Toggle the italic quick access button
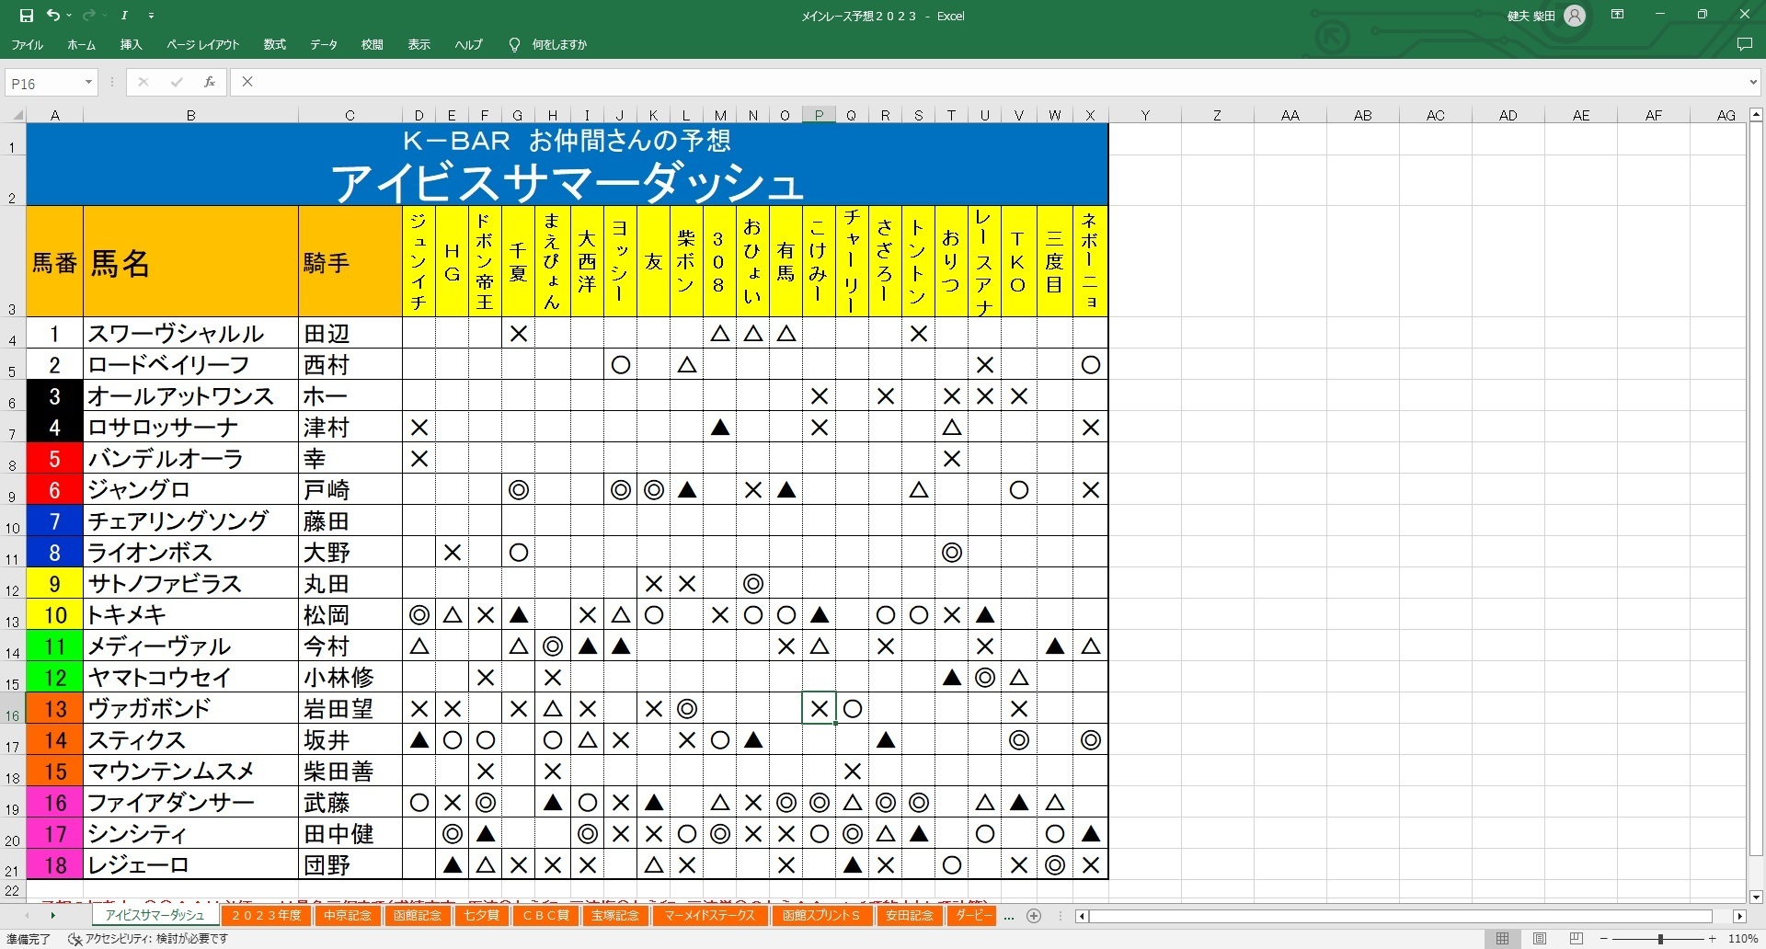Screen dimensions: 1766x949 tap(124, 16)
